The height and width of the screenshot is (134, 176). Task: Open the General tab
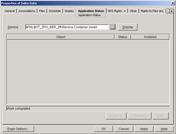10,11
